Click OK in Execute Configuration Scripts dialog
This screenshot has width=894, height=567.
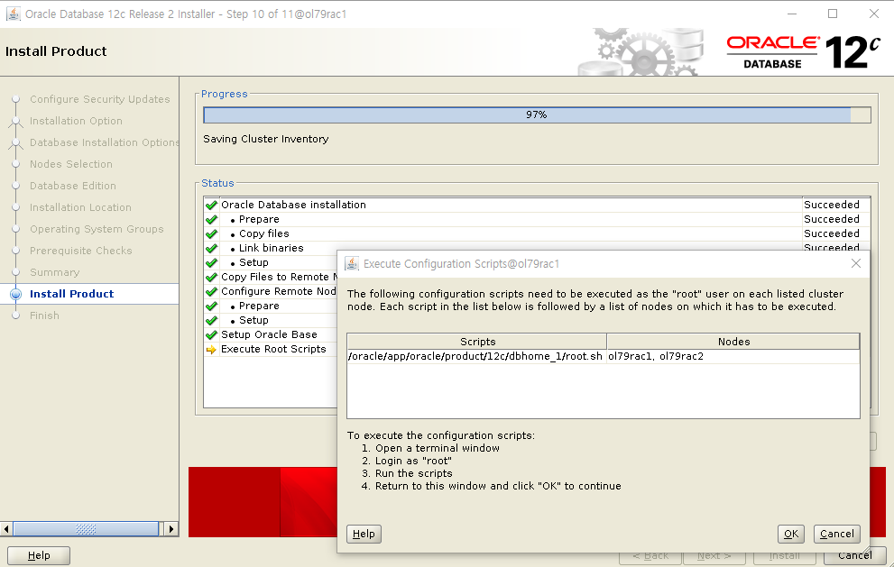791,534
